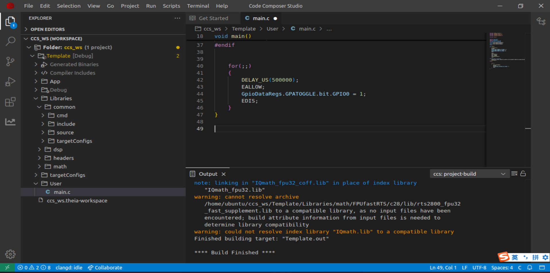Viewport: 550px width, 273px height.
Task: Switch to the main.c editor tab
Action: coord(261,18)
